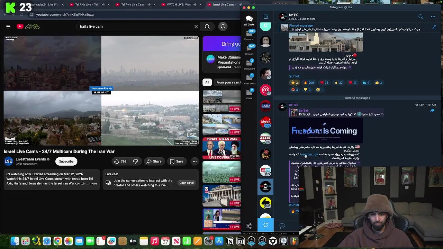443x249 pixels.
Task: Open the 'Israel & Iran War' live thumbnail
Action: (x=221, y=148)
